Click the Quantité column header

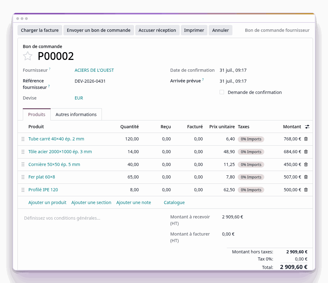130,127
